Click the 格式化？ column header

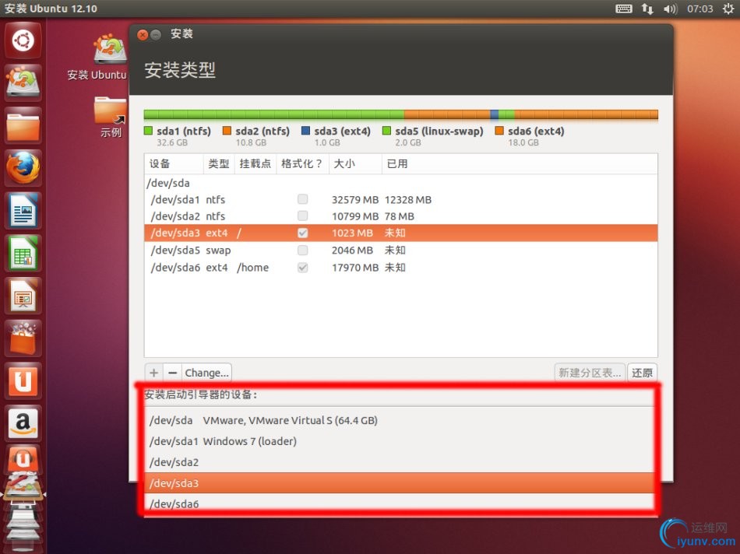point(302,163)
